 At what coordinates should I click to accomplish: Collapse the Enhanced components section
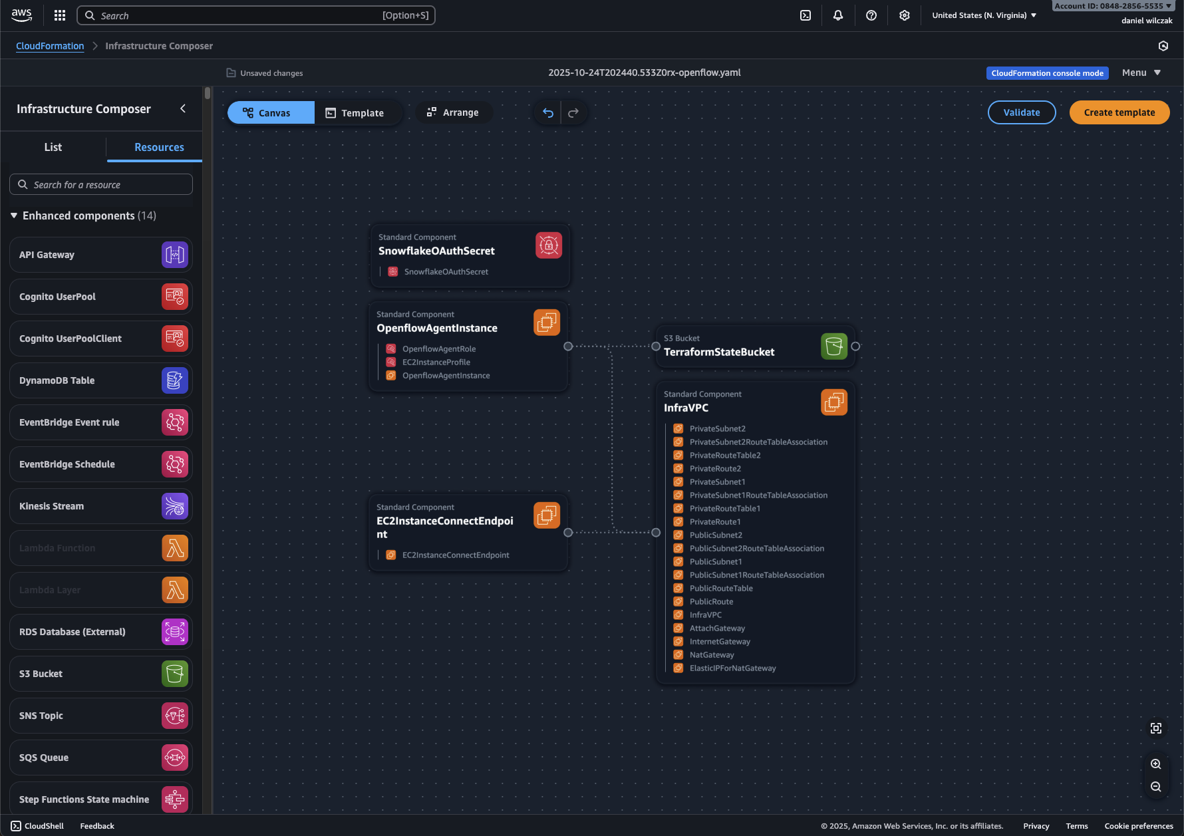coord(14,215)
